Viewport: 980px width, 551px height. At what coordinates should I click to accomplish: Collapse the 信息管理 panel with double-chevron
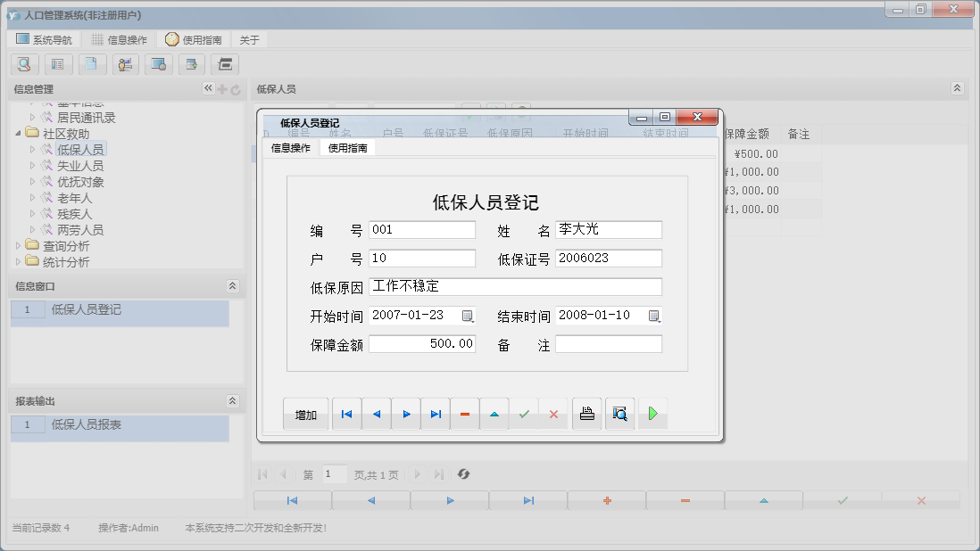click(x=208, y=88)
